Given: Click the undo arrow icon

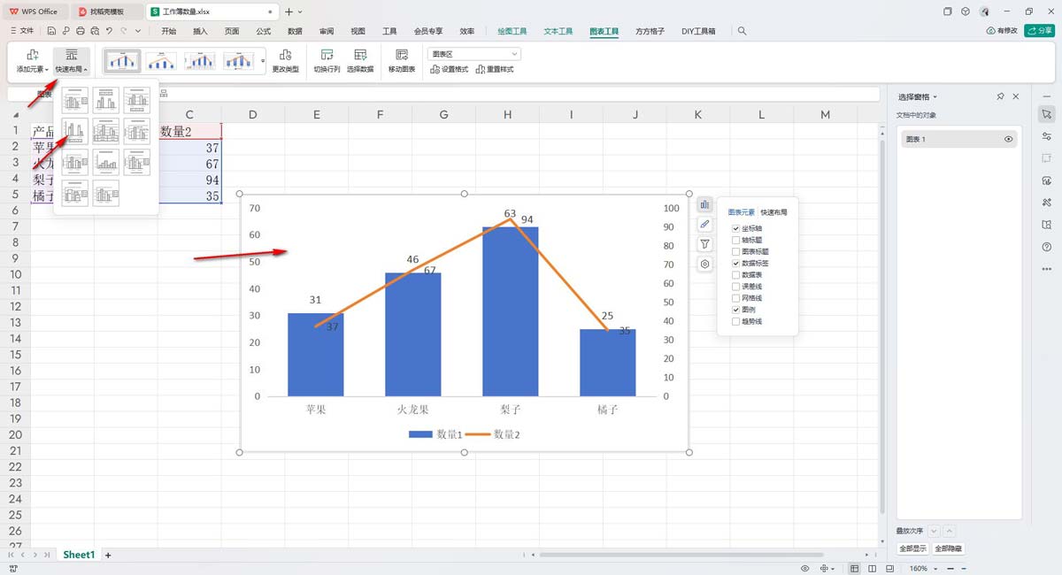Looking at the screenshot, I should 110,31.
